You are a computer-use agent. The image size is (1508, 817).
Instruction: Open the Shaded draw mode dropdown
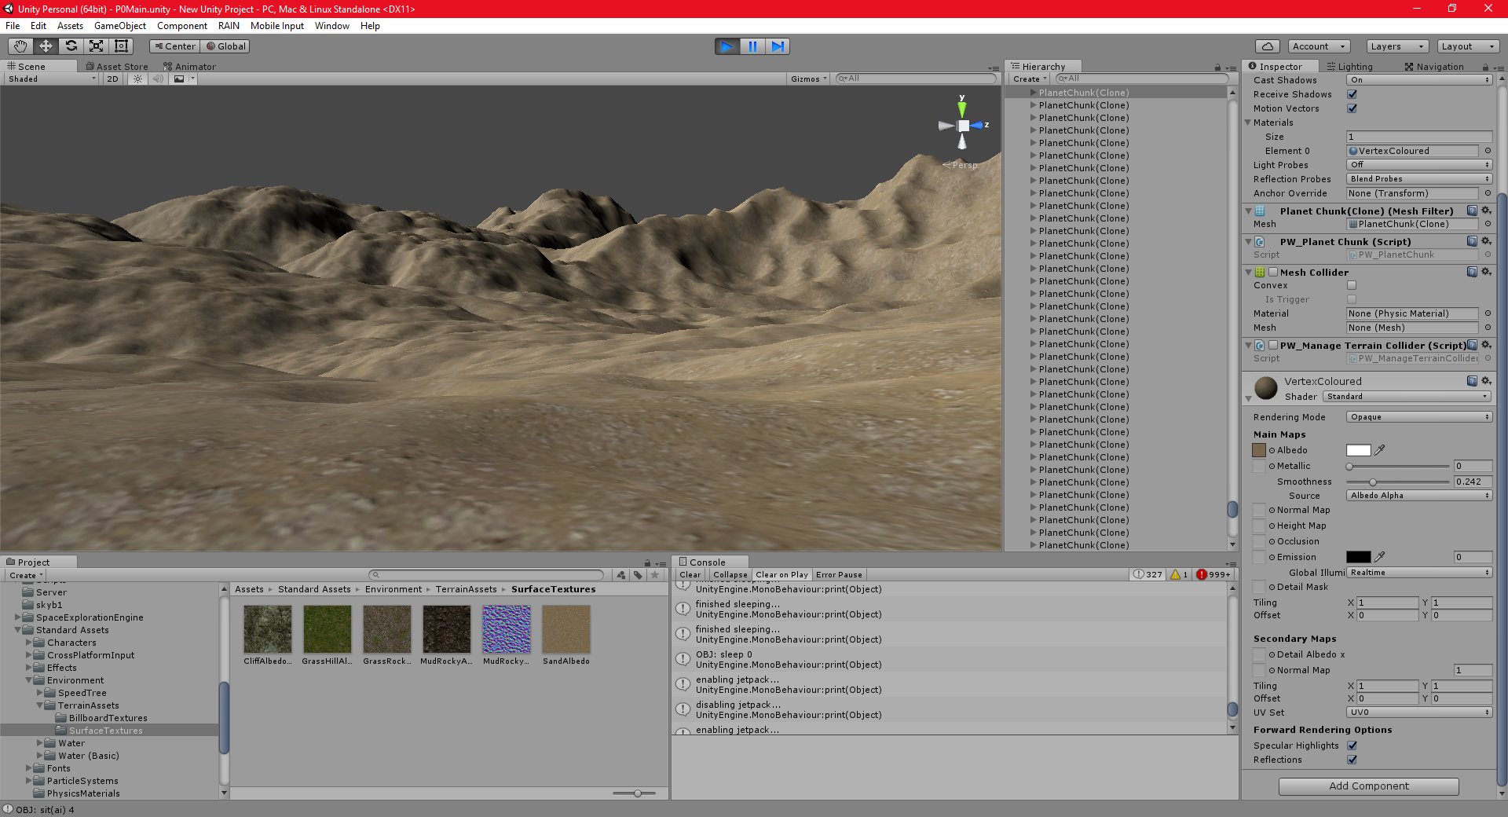49,79
